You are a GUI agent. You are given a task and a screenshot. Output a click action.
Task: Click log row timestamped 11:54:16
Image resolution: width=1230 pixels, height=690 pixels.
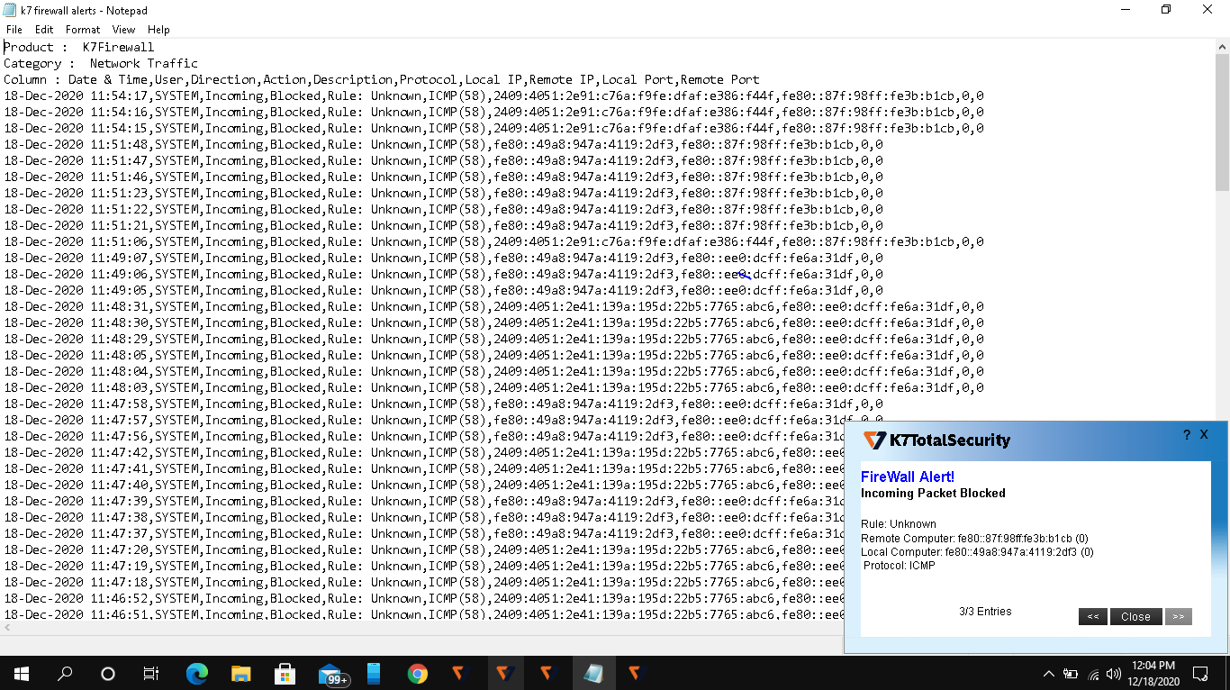tap(493, 112)
